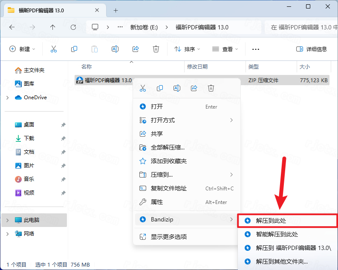Expand the 此电脑 tree node
This screenshot has width=338, height=270.
[x=8, y=220]
